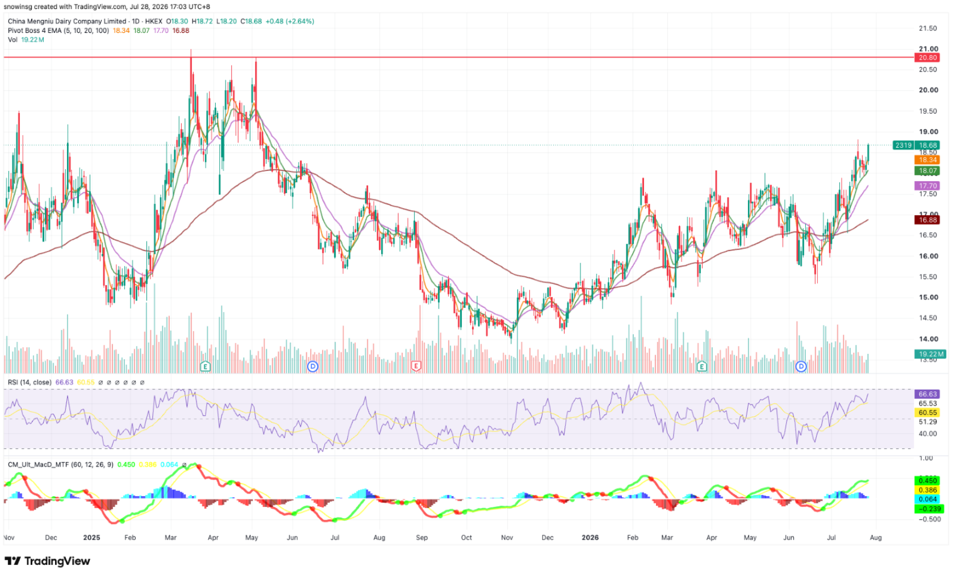Click the 2025 year label on time axis

pos(91,537)
